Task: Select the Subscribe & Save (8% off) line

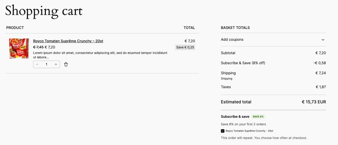Action: pyautogui.click(x=273, y=63)
